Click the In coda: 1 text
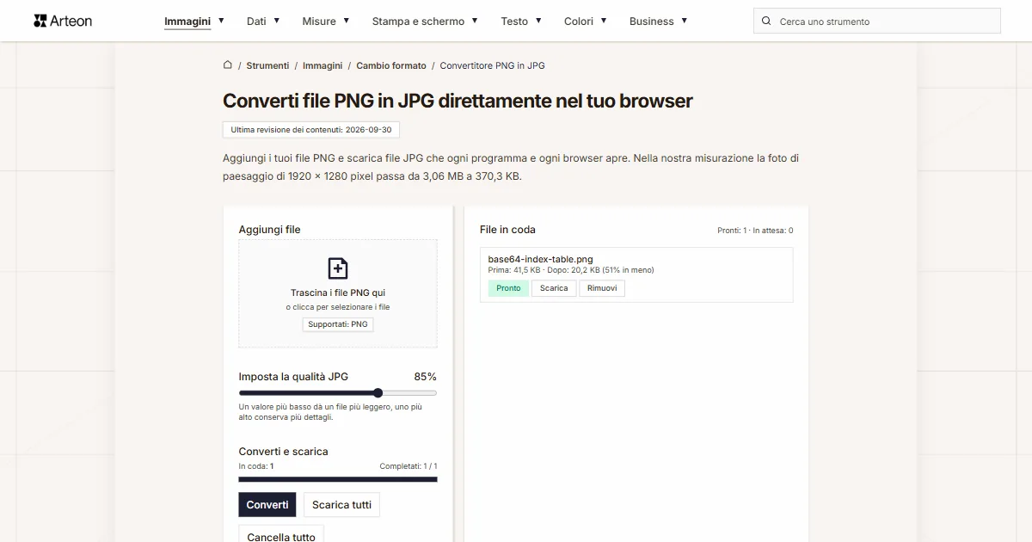Image resolution: width=1032 pixels, height=542 pixels. (256, 466)
